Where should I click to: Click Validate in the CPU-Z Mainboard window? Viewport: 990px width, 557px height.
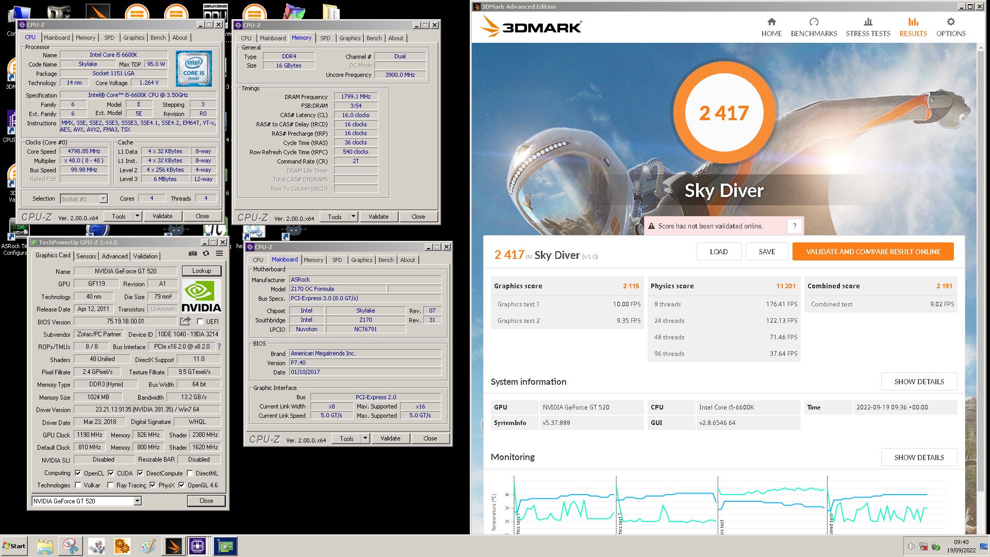[390, 438]
